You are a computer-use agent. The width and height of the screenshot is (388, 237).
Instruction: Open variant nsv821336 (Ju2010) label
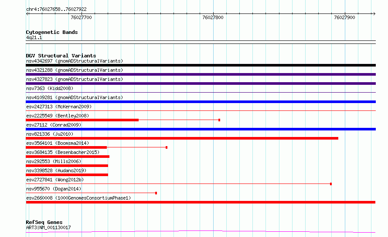click(x=50, y=134)
